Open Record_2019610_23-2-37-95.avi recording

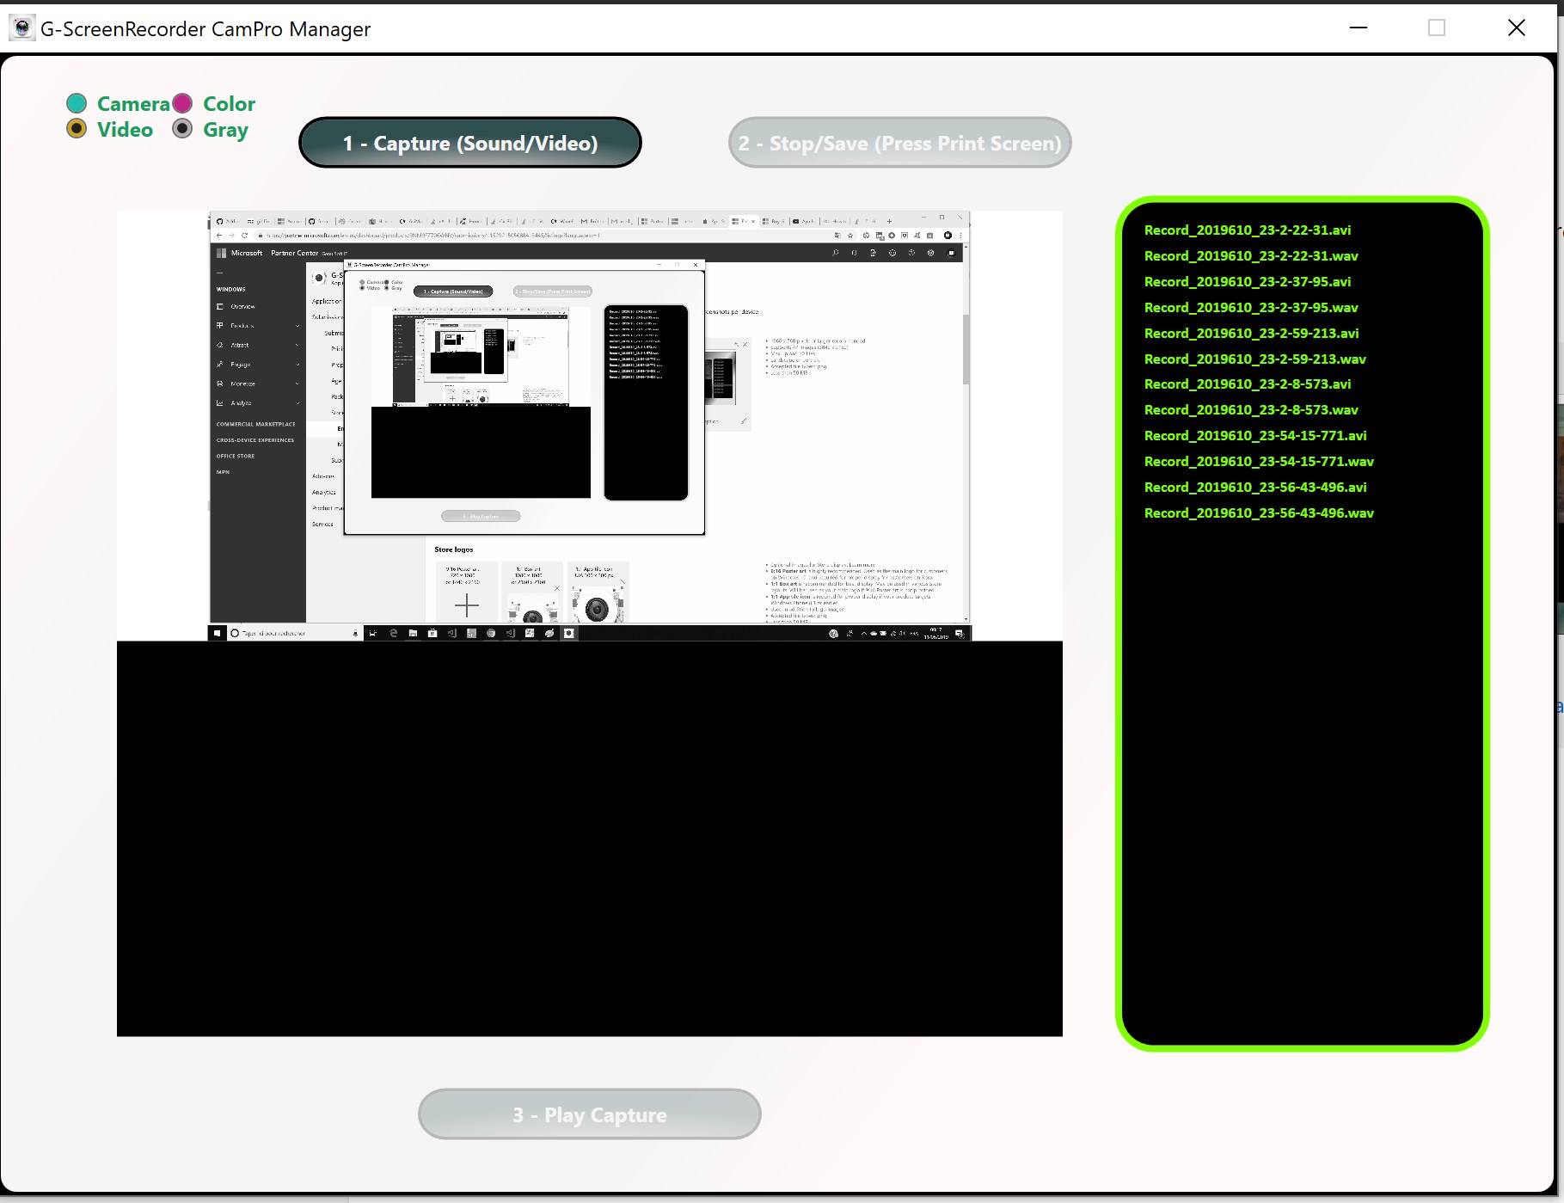click(x=1248, y=281)
